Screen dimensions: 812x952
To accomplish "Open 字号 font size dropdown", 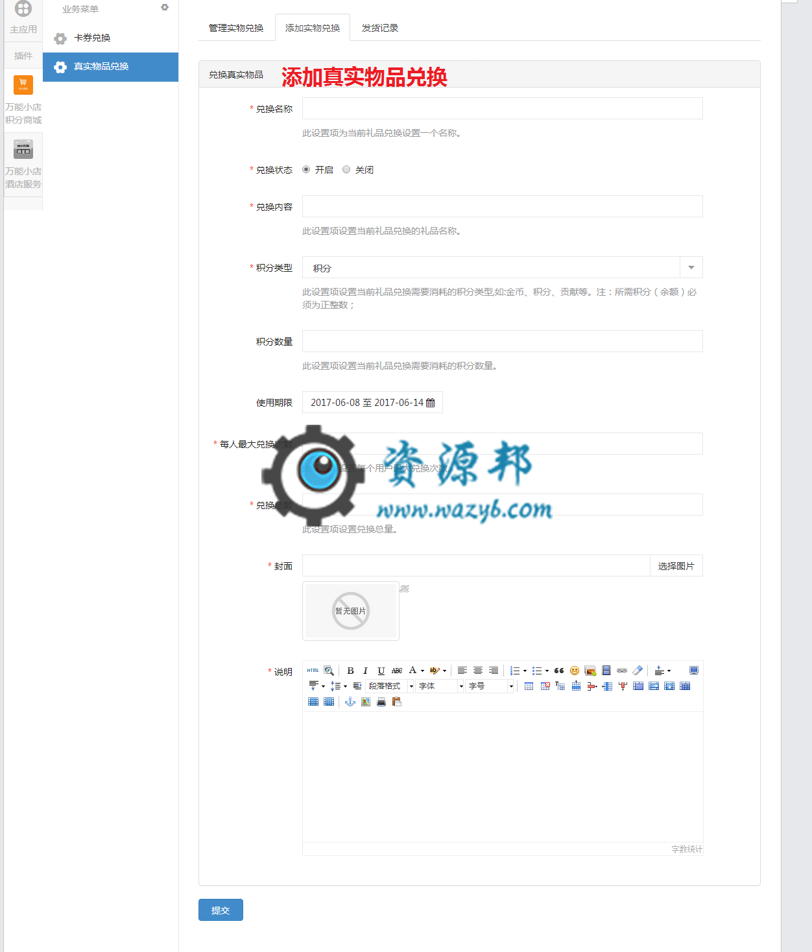I will coord(490,686).
